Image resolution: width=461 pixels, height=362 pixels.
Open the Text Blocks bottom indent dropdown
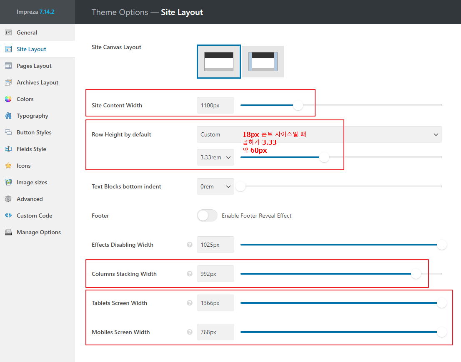(x=215, y=186)
